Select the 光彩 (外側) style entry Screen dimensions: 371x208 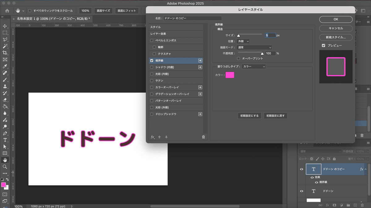pyautogui.click(x=176, y=108)
